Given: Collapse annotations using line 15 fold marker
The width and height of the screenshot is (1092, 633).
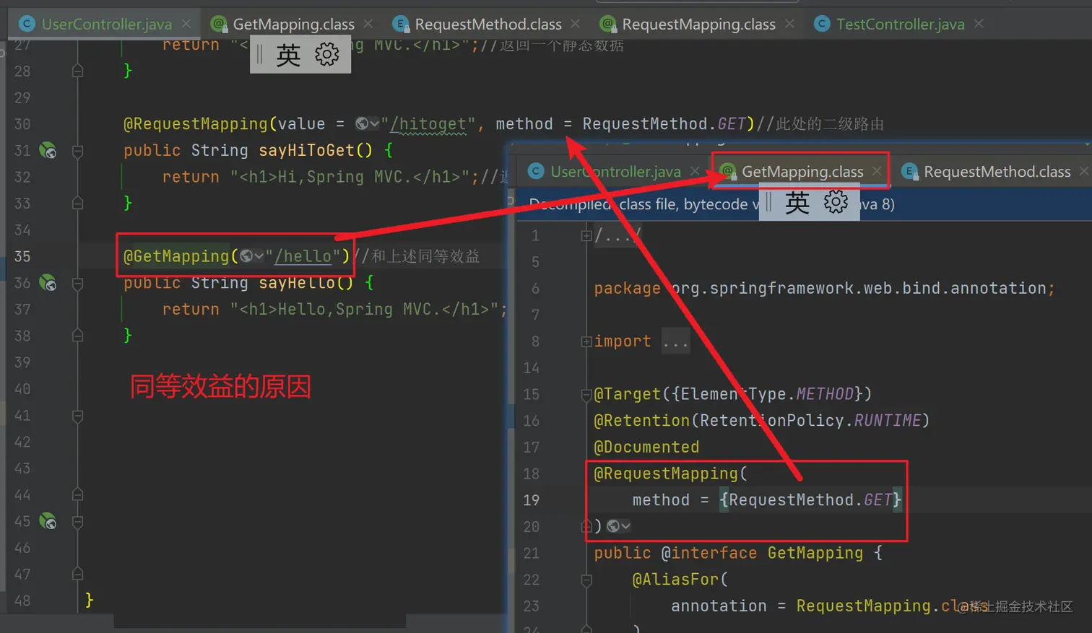Looking at the screenshot, I should [x=586, y=394].
